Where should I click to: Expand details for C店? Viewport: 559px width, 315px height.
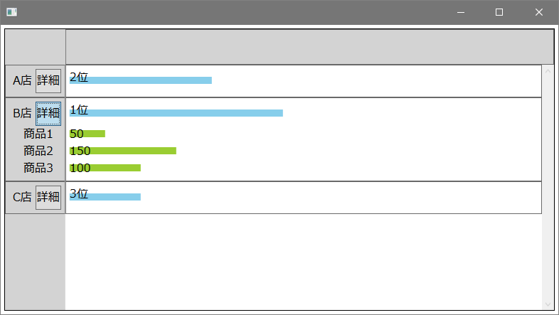pos(48,198)
